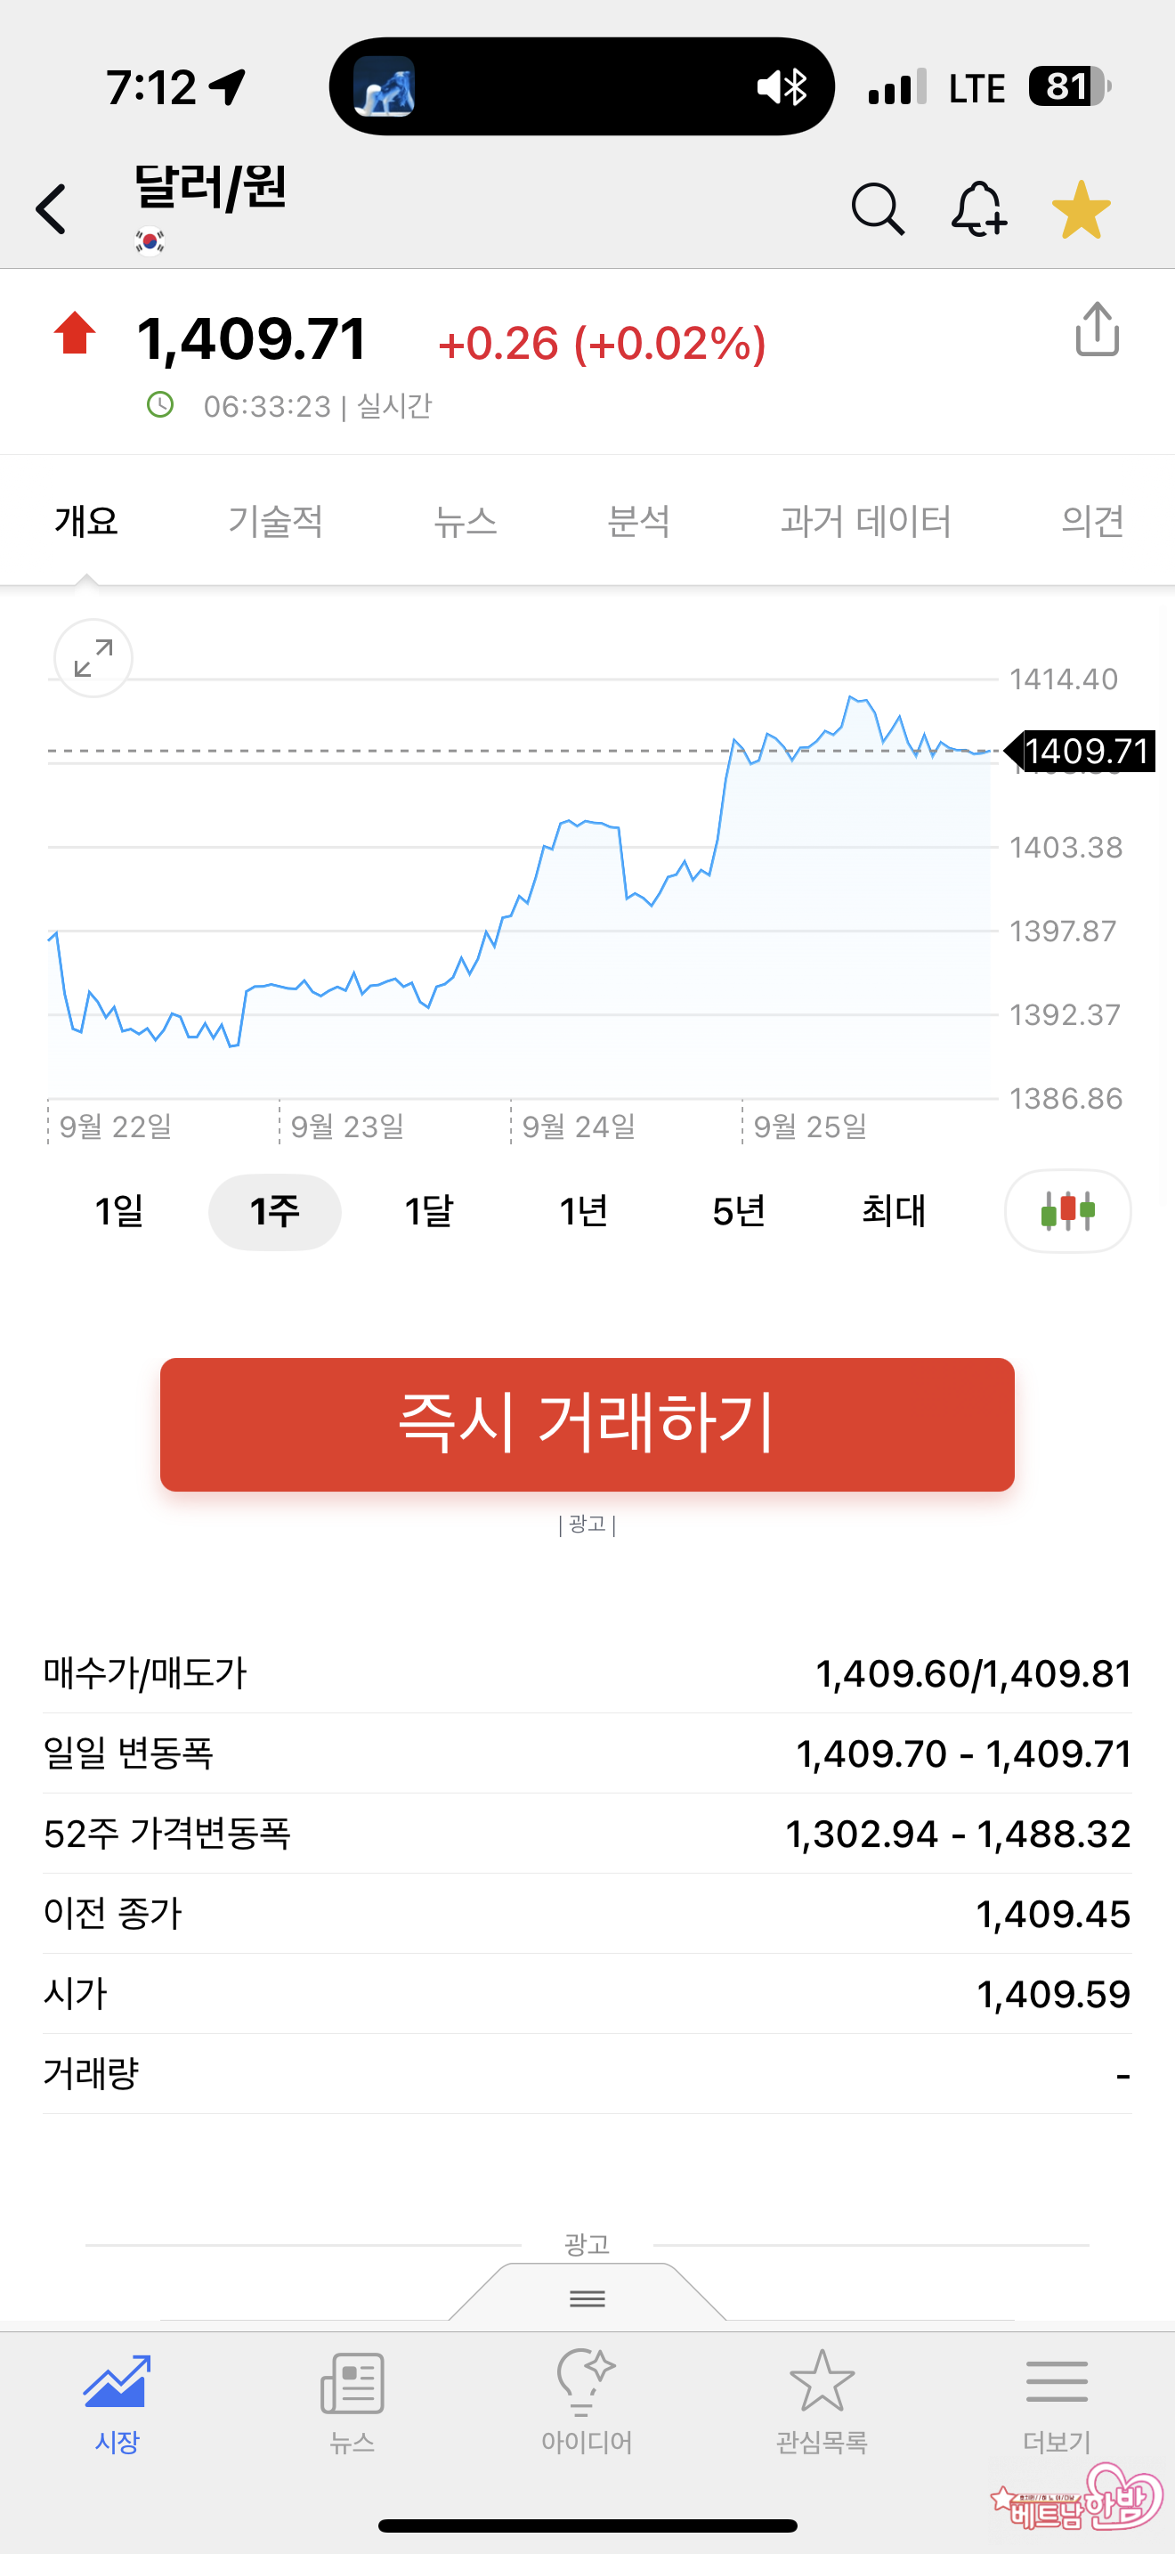Open the 과거 데이터 tab
This screenshot has width=1175, height=2554.
click(x=865, y=521)
